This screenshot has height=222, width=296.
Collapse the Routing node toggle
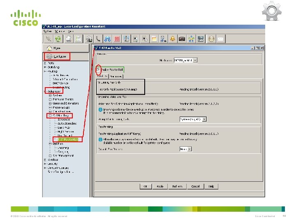pos(45,72)
